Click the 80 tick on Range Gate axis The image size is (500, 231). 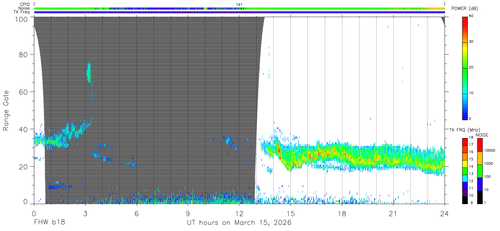[x=24, y=55]
